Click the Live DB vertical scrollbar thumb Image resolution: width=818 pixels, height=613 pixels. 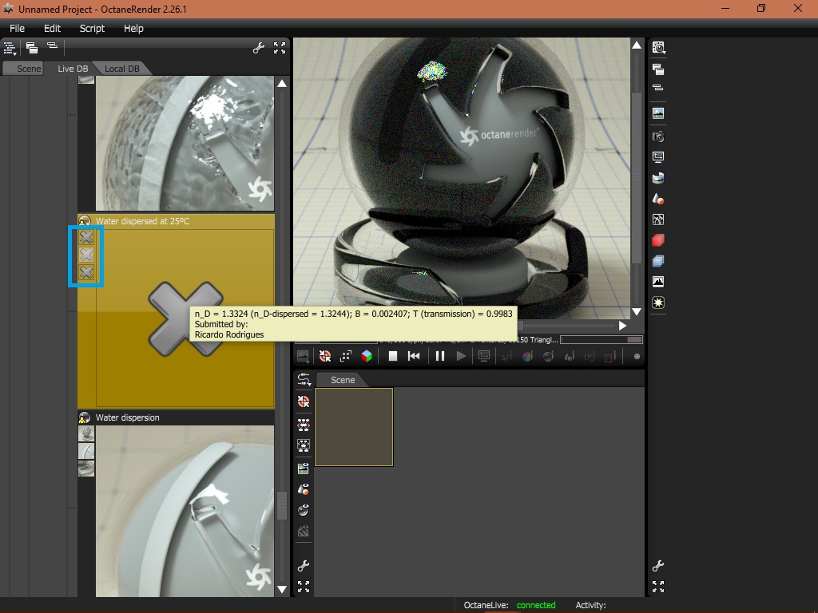point(282,505)
